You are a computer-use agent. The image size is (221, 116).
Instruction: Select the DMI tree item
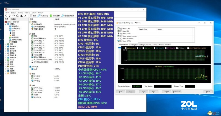pos(12,31)
